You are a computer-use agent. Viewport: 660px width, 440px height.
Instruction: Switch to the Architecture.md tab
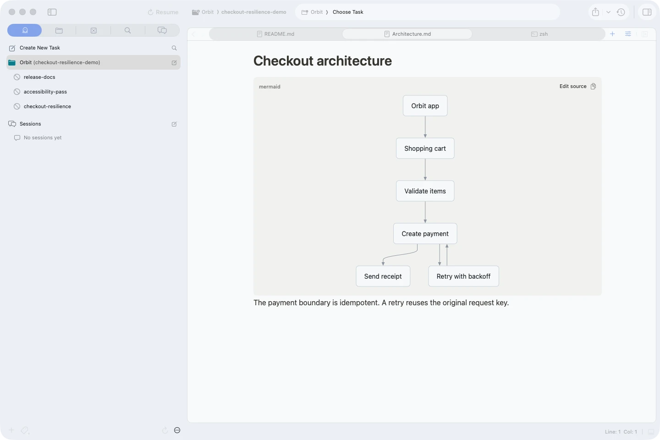click(x=407, y=34)
